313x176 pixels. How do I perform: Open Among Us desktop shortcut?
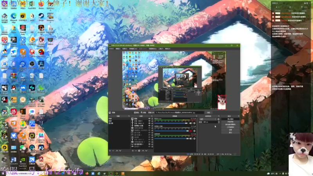pyautogui.click(x=41, y=53)
